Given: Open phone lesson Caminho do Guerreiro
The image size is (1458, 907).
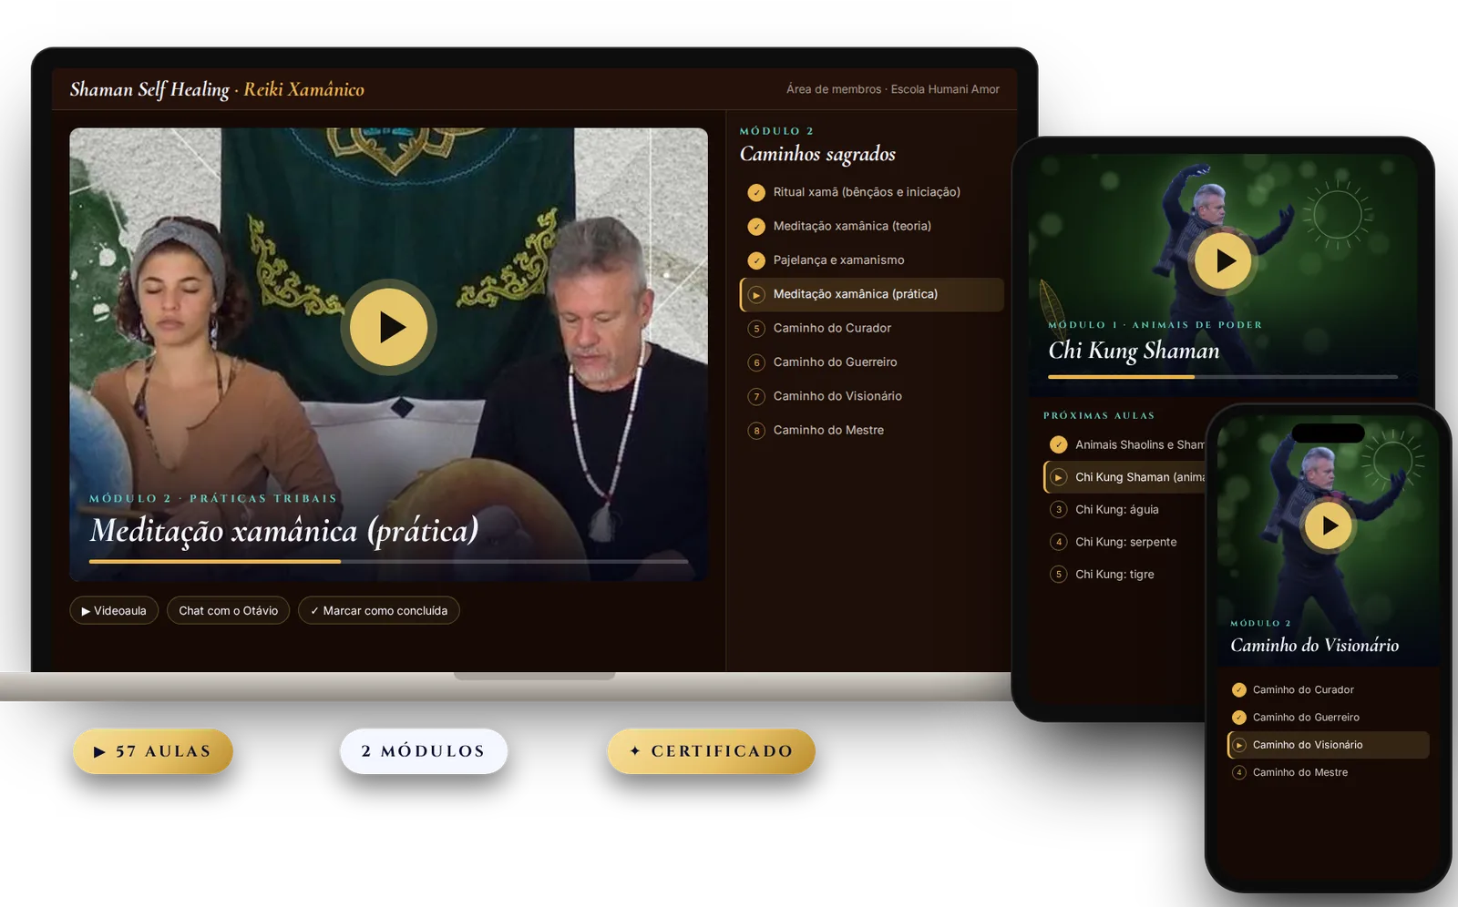Looking at the screenshot, I should tap(1329, 718).
